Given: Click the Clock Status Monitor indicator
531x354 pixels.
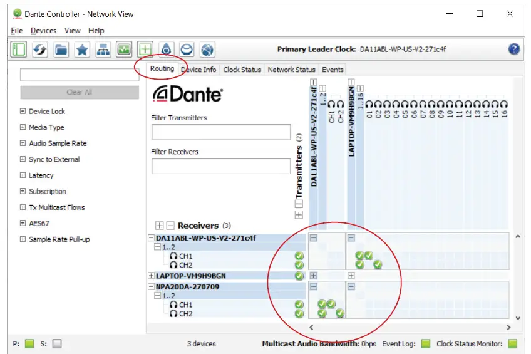Looking at the screenshot, I should click(x=513, y=344).
